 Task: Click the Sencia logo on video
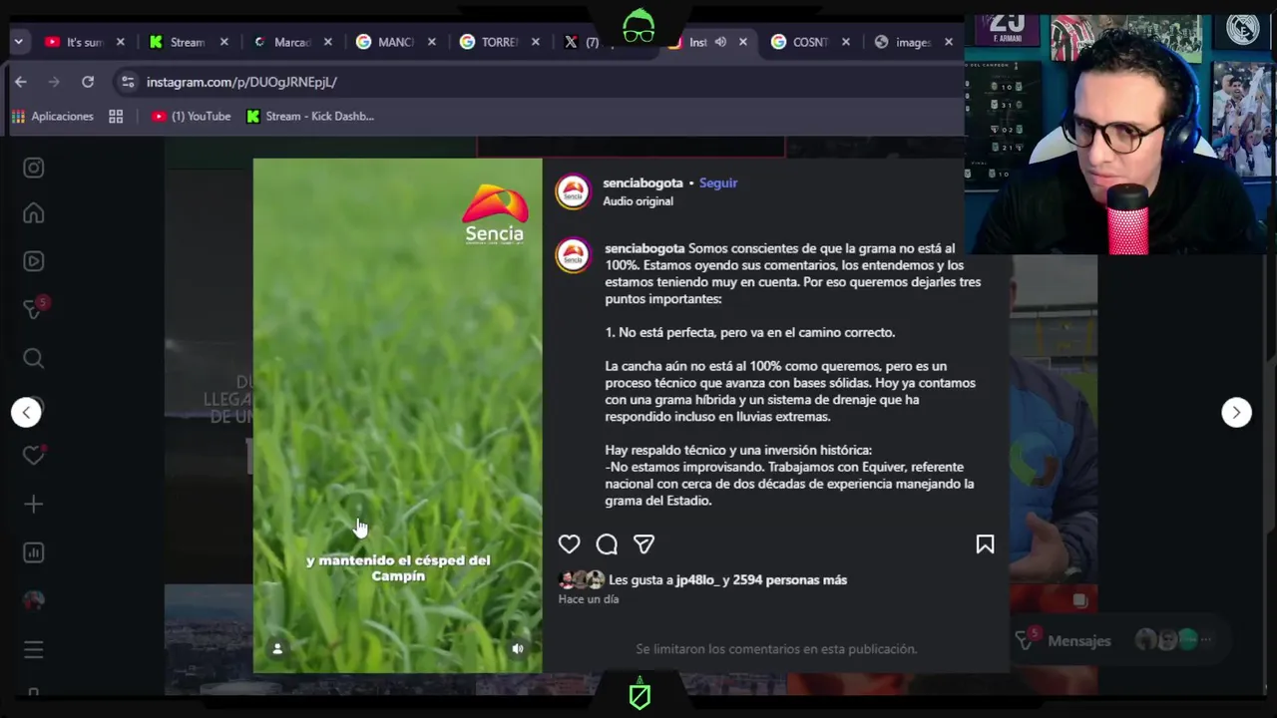[495, 214]
